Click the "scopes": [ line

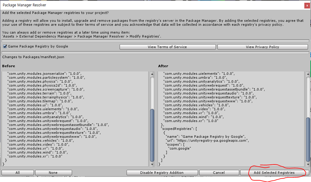pos(176,144)
